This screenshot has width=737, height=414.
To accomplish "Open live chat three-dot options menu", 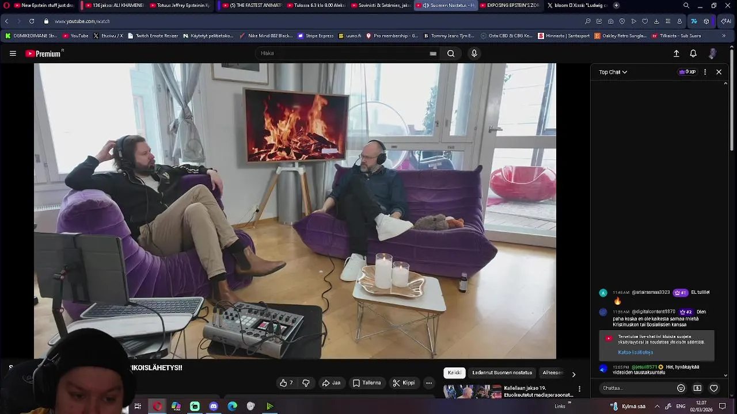I will pos(705,72).
